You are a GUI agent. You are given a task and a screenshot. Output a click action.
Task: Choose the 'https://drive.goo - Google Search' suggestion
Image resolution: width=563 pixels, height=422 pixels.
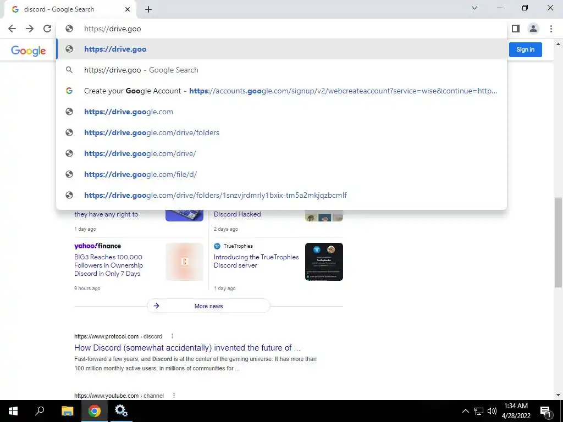[x=281, y=70]
